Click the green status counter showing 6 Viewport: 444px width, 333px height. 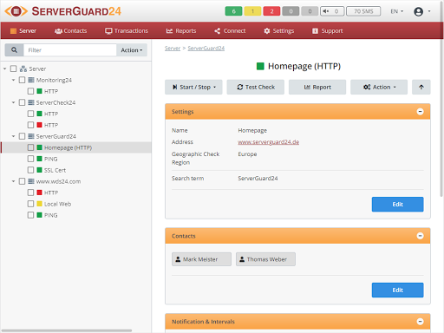pos(233,11)
